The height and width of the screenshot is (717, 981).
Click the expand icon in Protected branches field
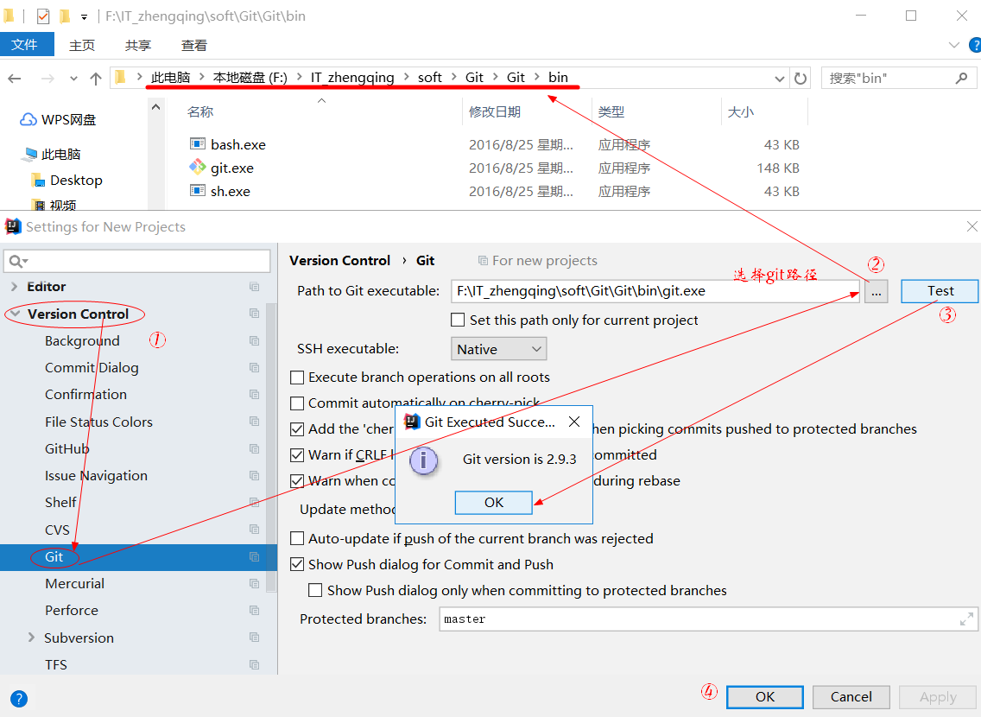point(966,619)
